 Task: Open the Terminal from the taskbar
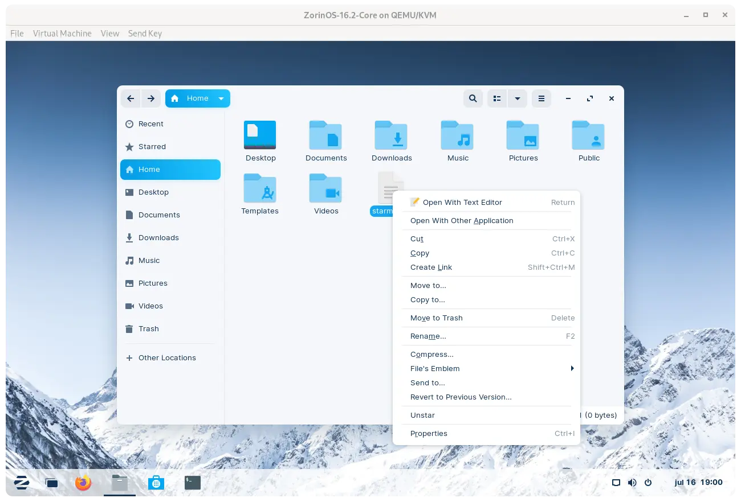point(193,483)
